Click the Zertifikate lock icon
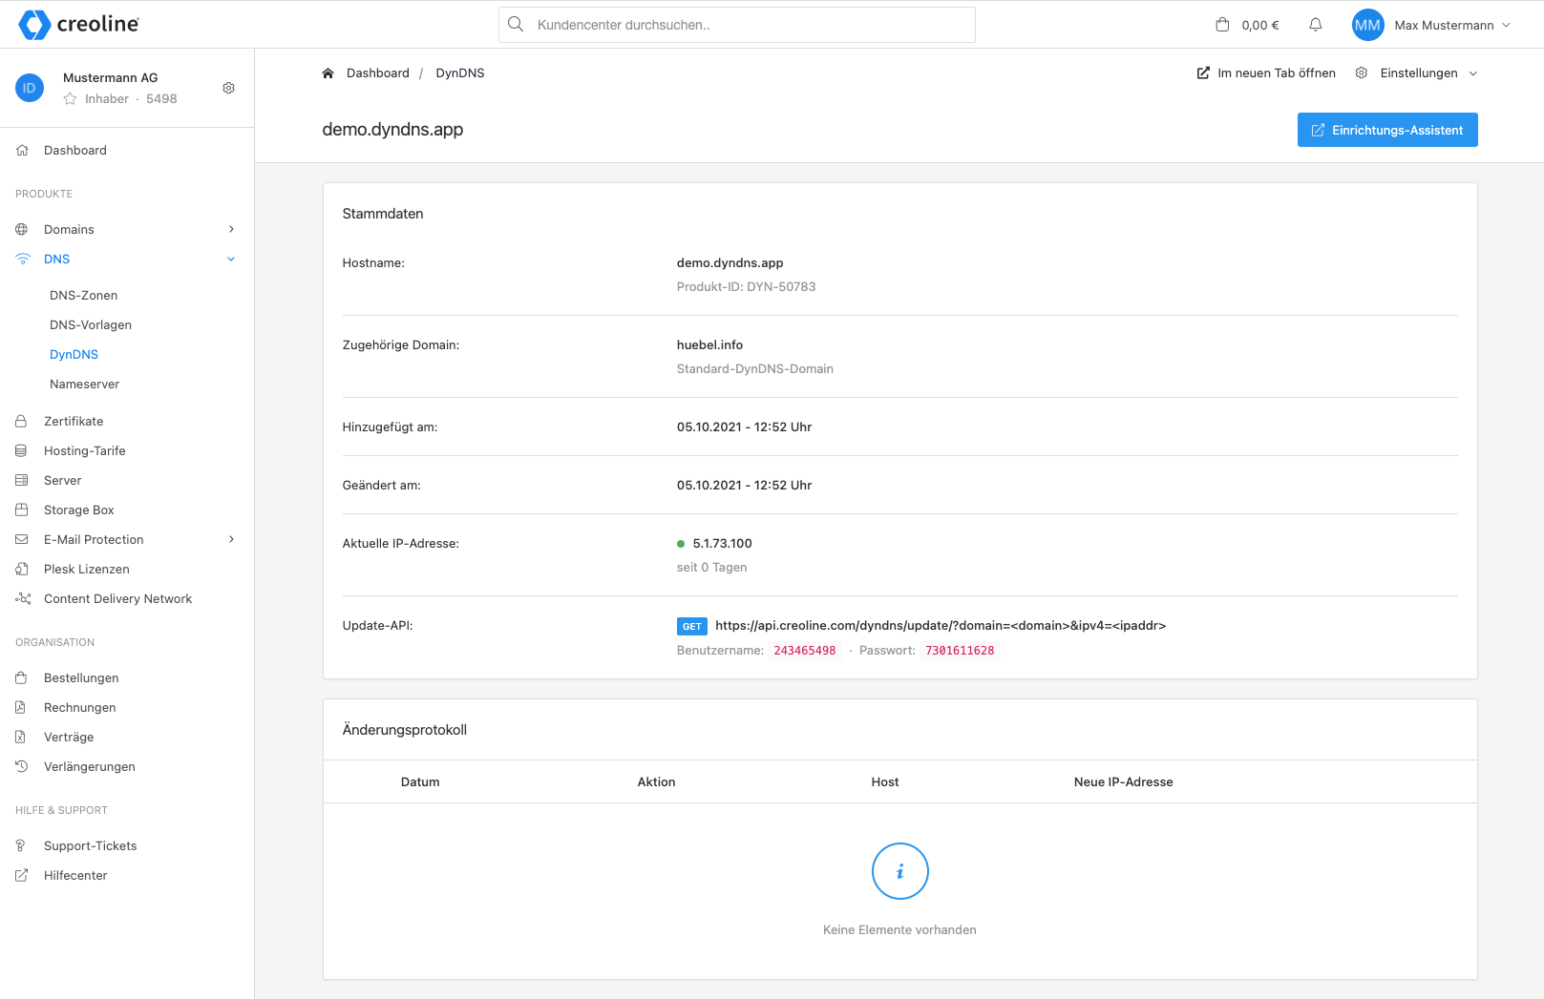Image resolution: width=1544 pixels, height=999 pixels. tap(21, 421)
